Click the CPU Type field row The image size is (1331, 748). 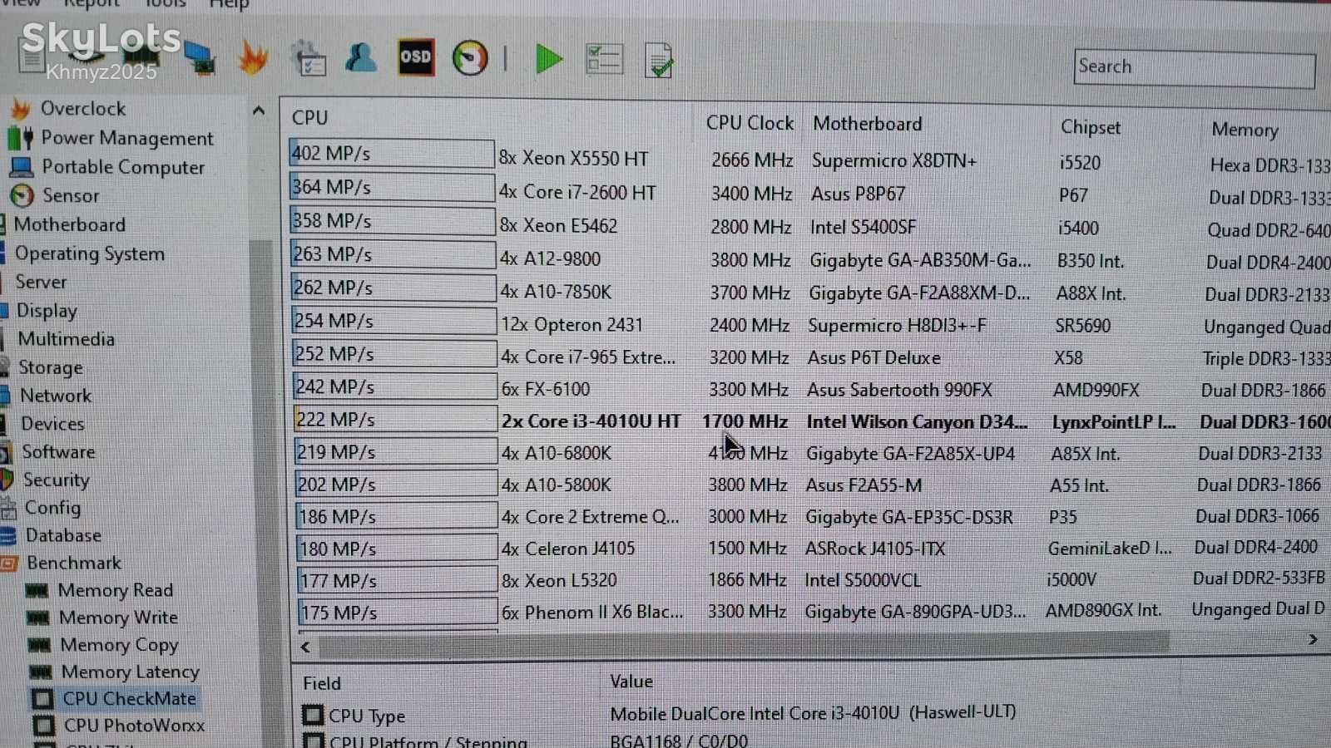coord(660,714)
